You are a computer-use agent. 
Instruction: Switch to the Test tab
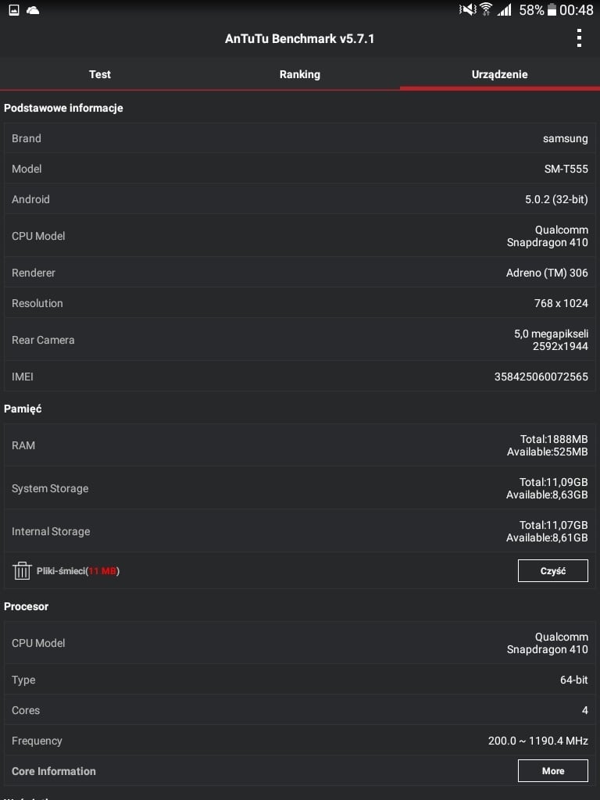(x=100, y=74)
